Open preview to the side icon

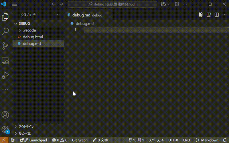point(209,15)
